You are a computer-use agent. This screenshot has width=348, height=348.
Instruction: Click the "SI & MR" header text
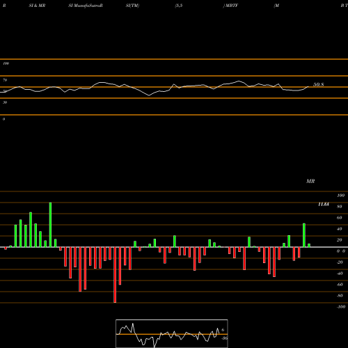(x=37, y=6)
